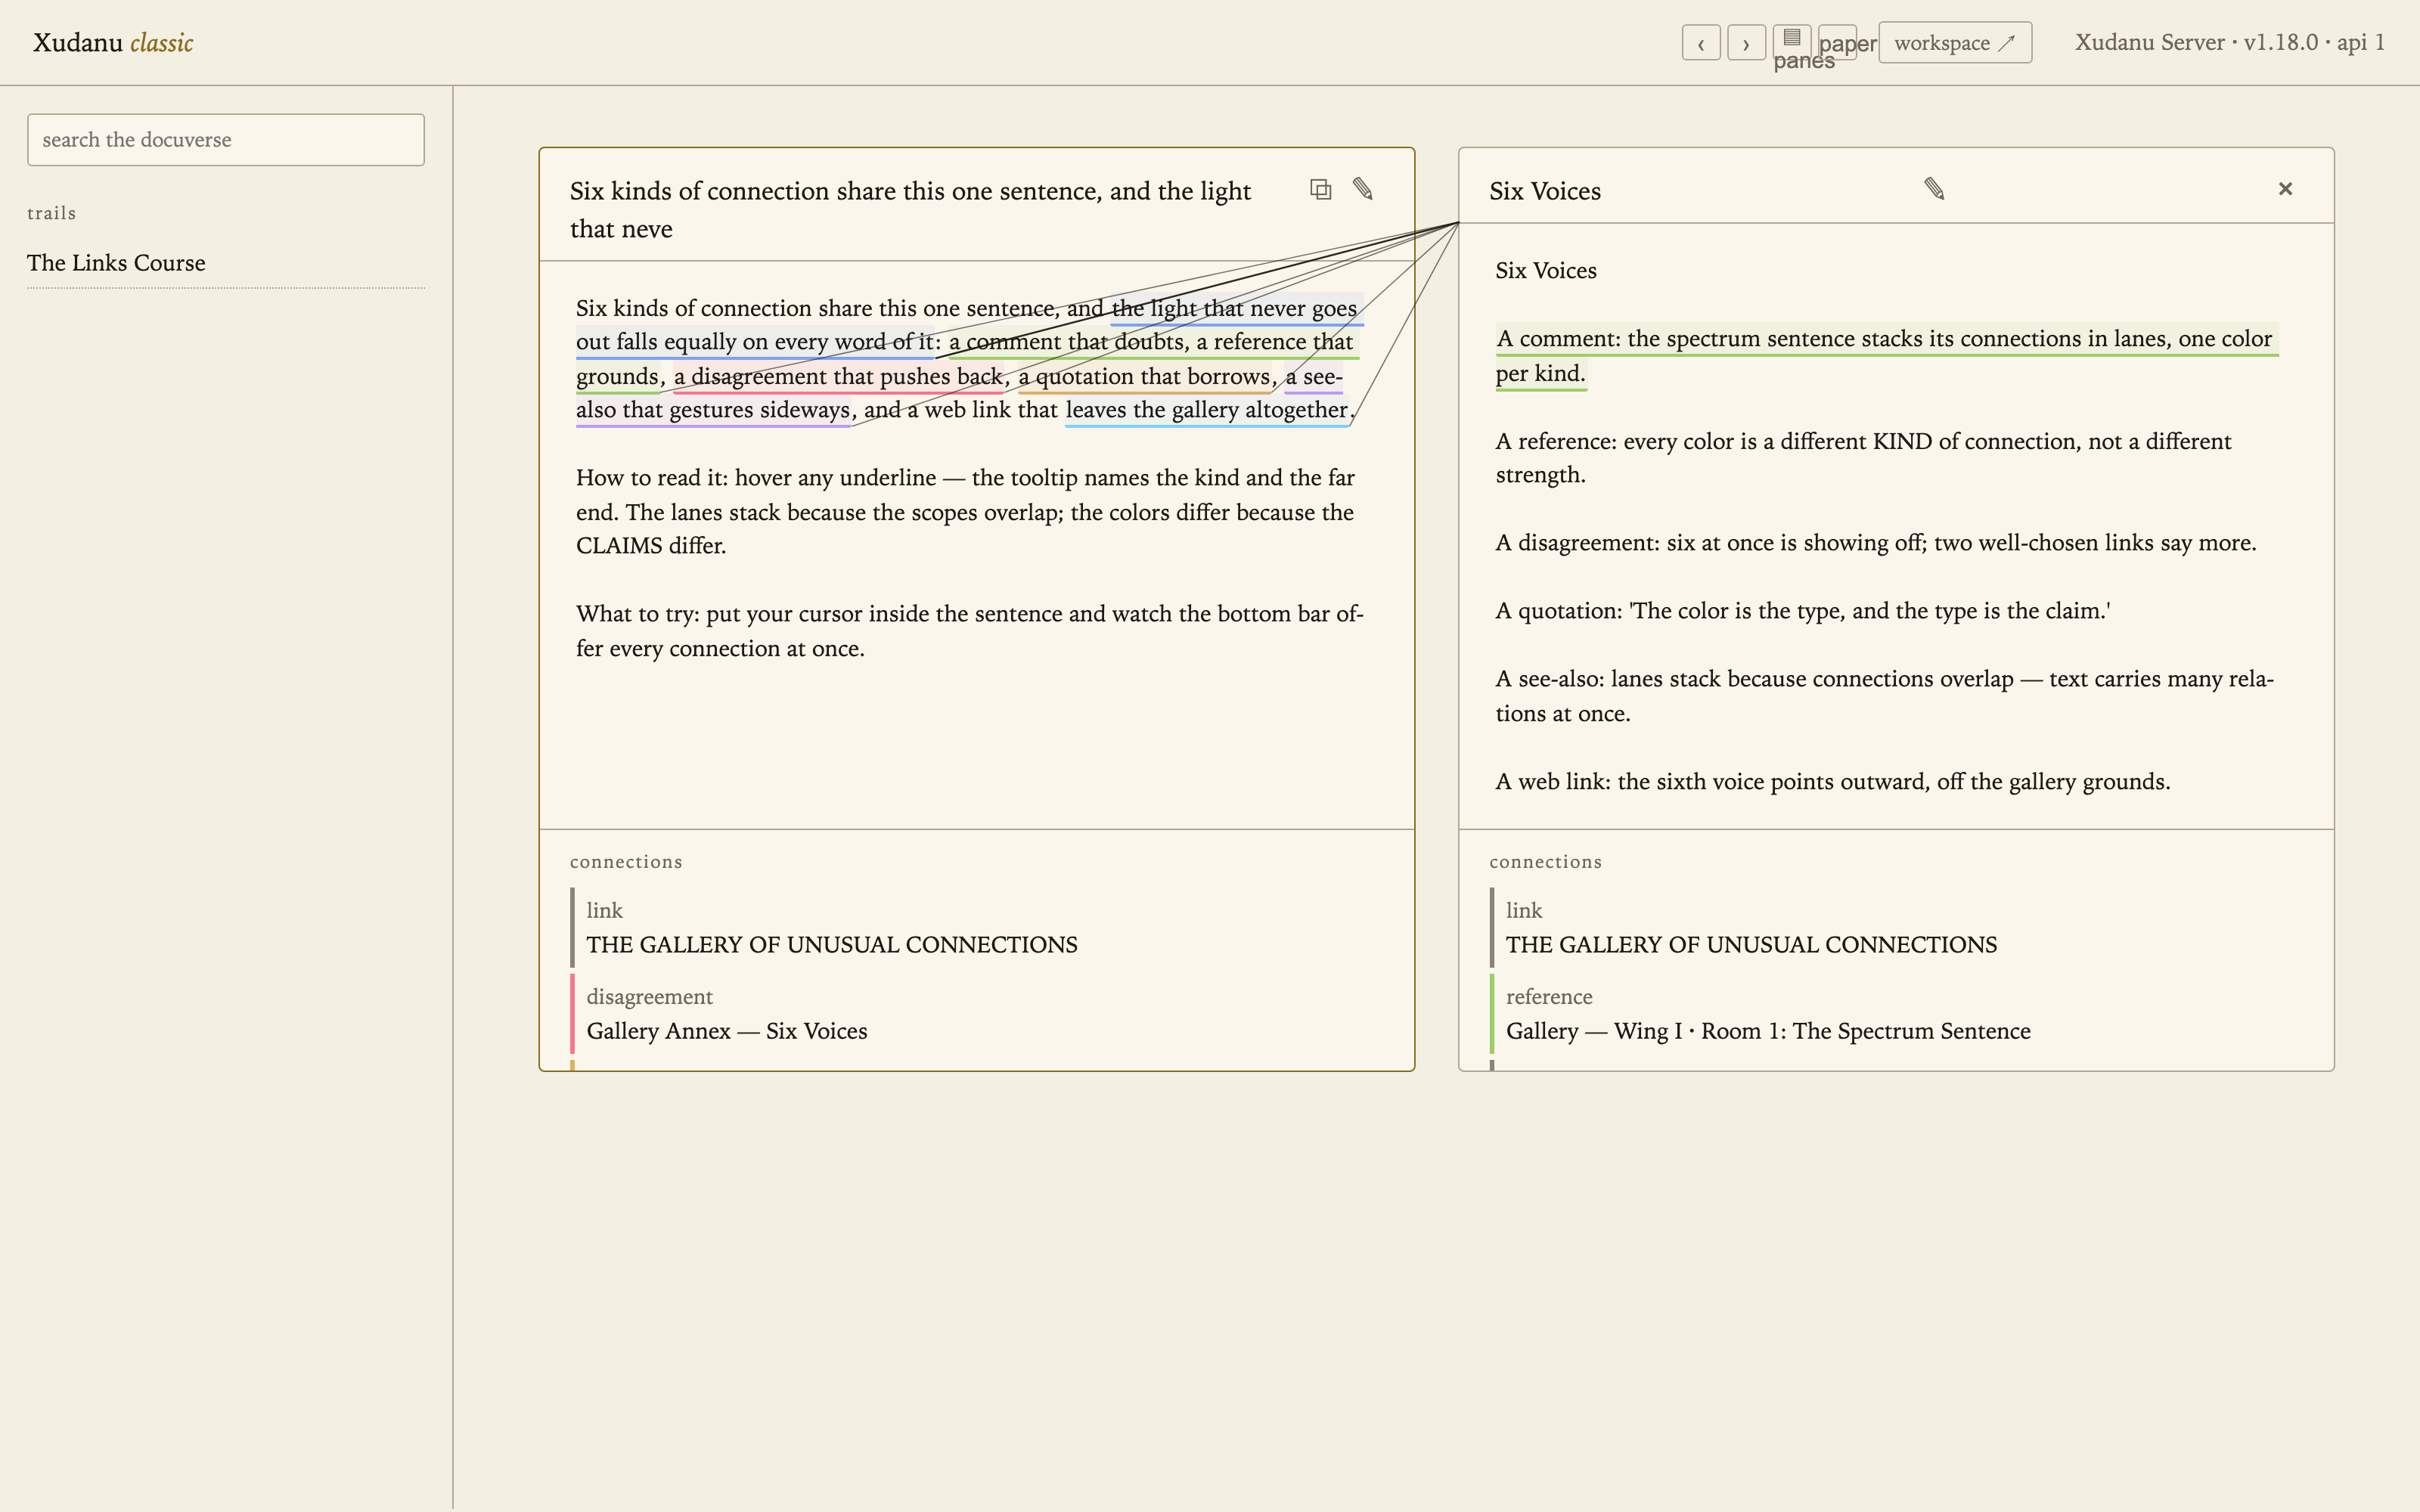Click the search the docuverse field
This screenshot has height=1512, width=2420.
[226, 140]
